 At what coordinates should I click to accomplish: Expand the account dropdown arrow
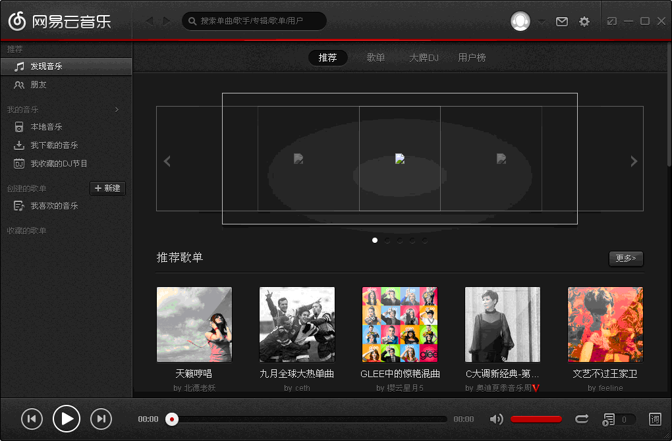(541, 22)
